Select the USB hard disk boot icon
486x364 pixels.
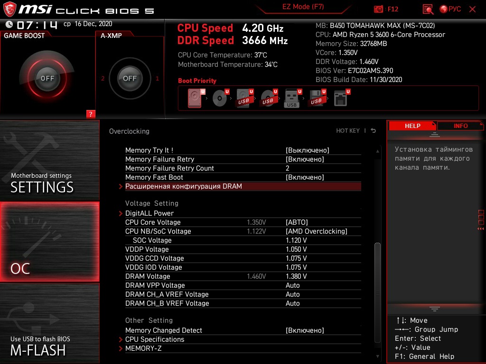245,99
